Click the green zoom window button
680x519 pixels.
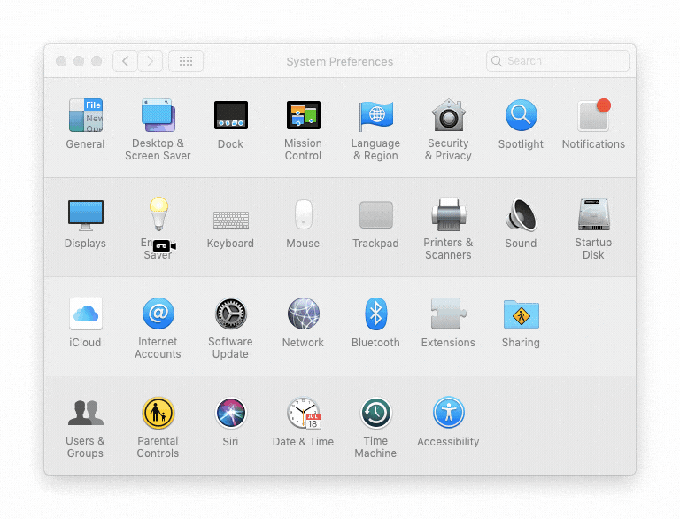pos(97,61)
